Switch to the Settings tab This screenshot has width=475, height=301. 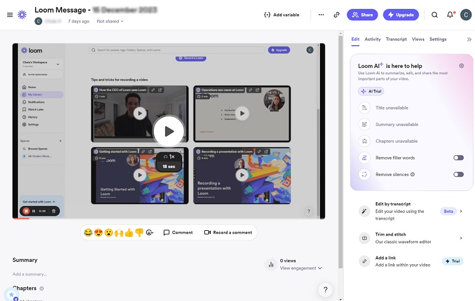point(438,39)
